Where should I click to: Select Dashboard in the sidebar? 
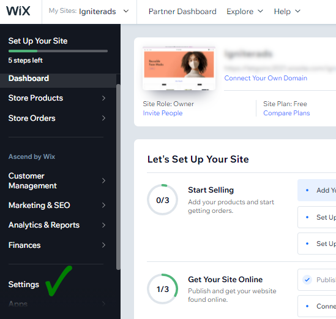pyautogui.click(x=58, y=79)
